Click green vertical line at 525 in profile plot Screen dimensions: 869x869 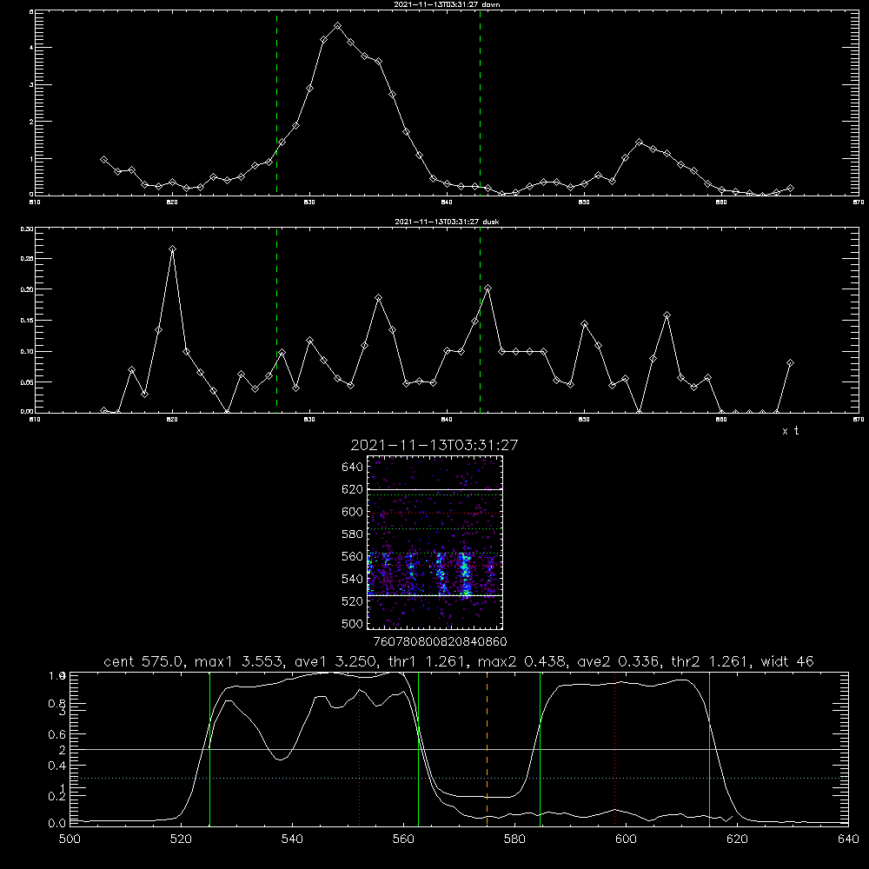coord(209,749)
